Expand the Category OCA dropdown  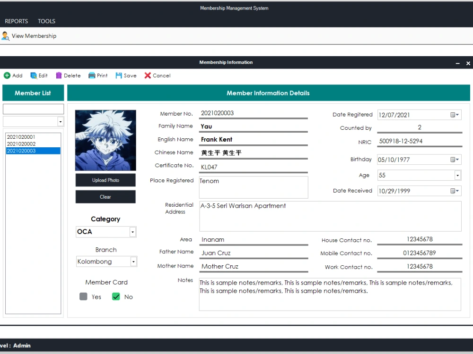pos(132,232)
